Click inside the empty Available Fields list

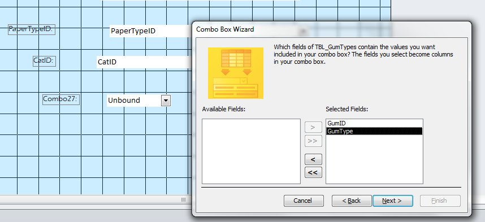251,151
